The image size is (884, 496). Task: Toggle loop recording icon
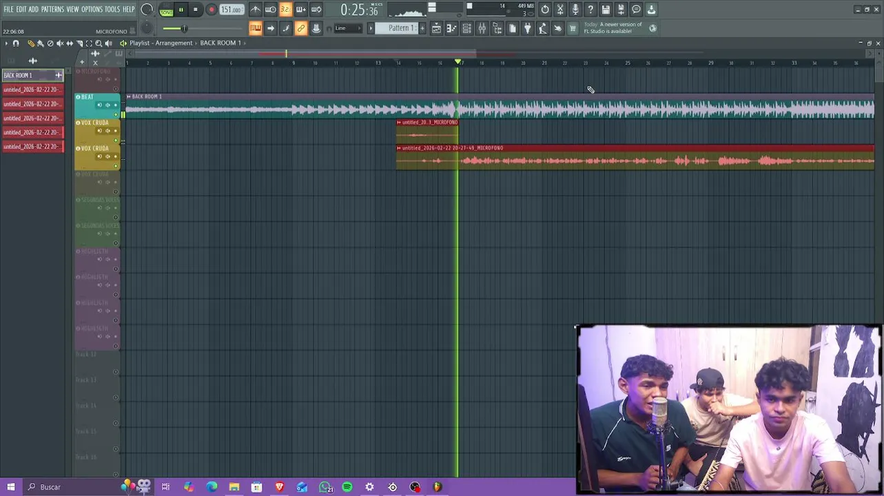(316, 10)
